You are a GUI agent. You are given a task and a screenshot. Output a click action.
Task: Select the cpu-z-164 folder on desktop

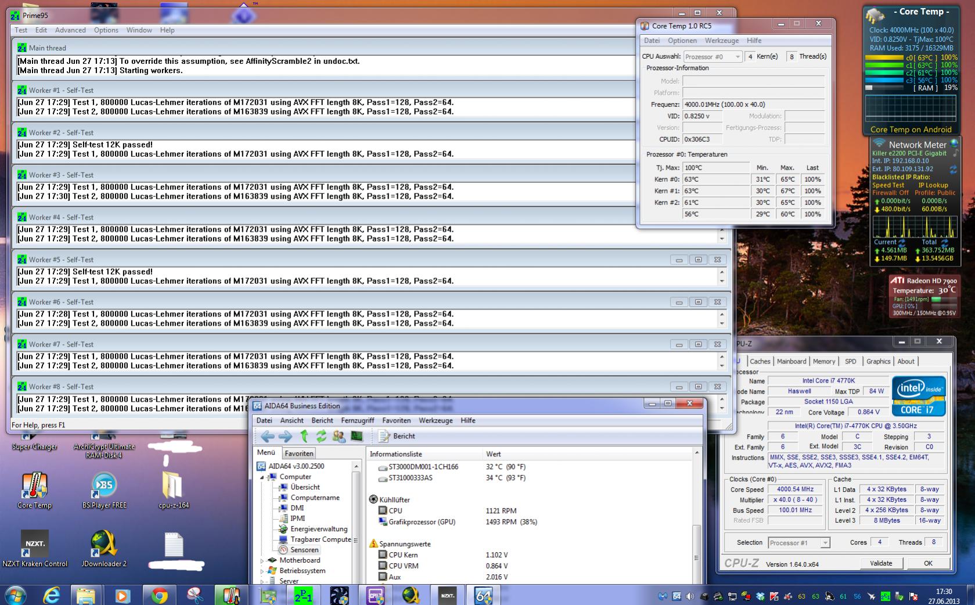tap(174, 491)
